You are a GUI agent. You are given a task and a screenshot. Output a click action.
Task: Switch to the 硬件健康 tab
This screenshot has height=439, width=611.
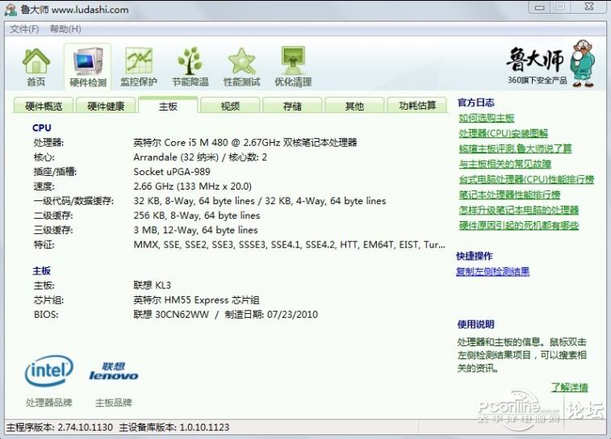pos(106,106)
